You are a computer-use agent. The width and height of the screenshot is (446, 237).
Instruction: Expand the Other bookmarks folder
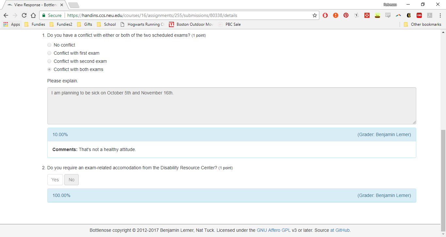coord(422,24)
